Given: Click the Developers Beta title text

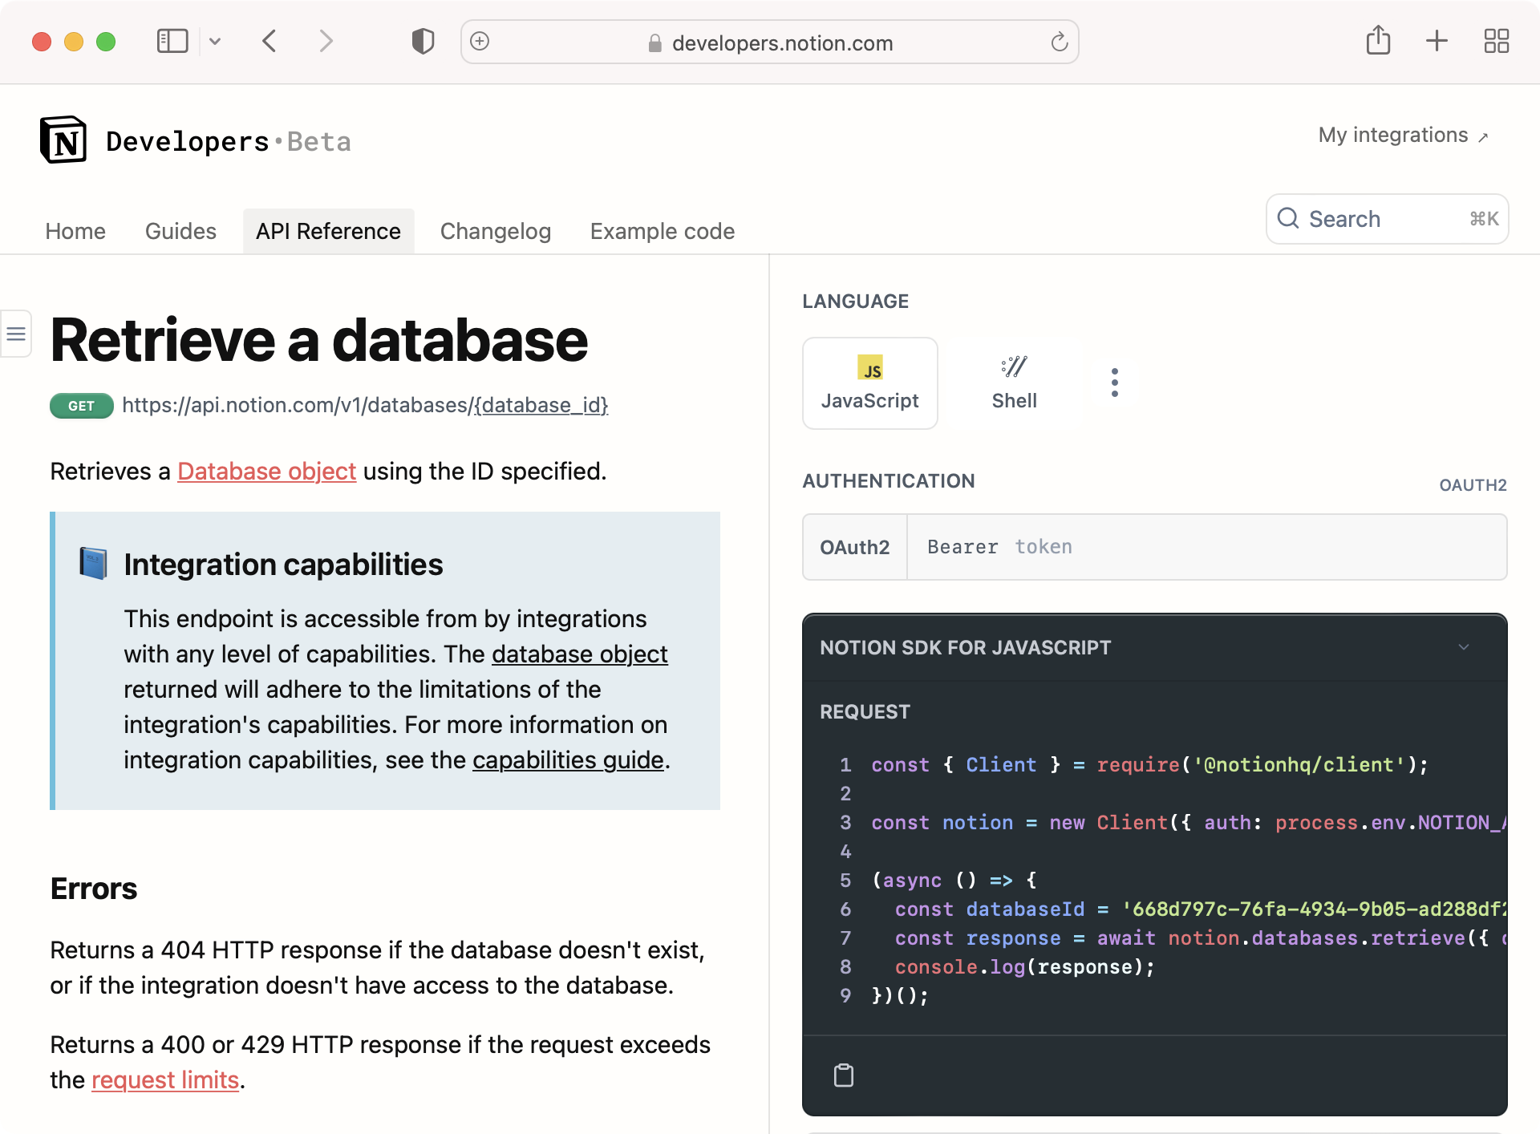Looking at the screenshot, I should click(x=229, y=142).
